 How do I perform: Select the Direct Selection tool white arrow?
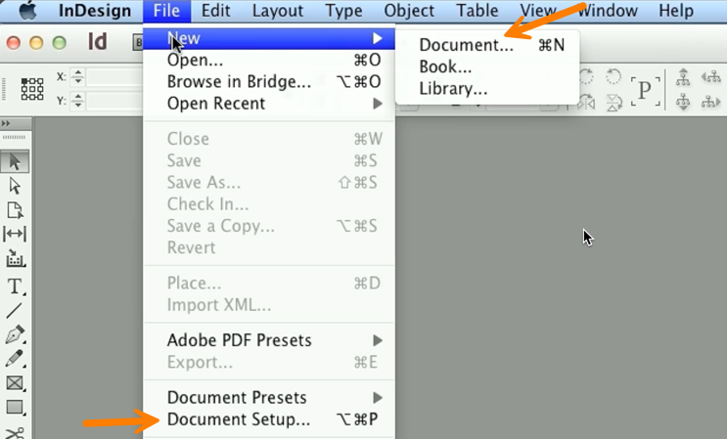(x=15, y=186)
